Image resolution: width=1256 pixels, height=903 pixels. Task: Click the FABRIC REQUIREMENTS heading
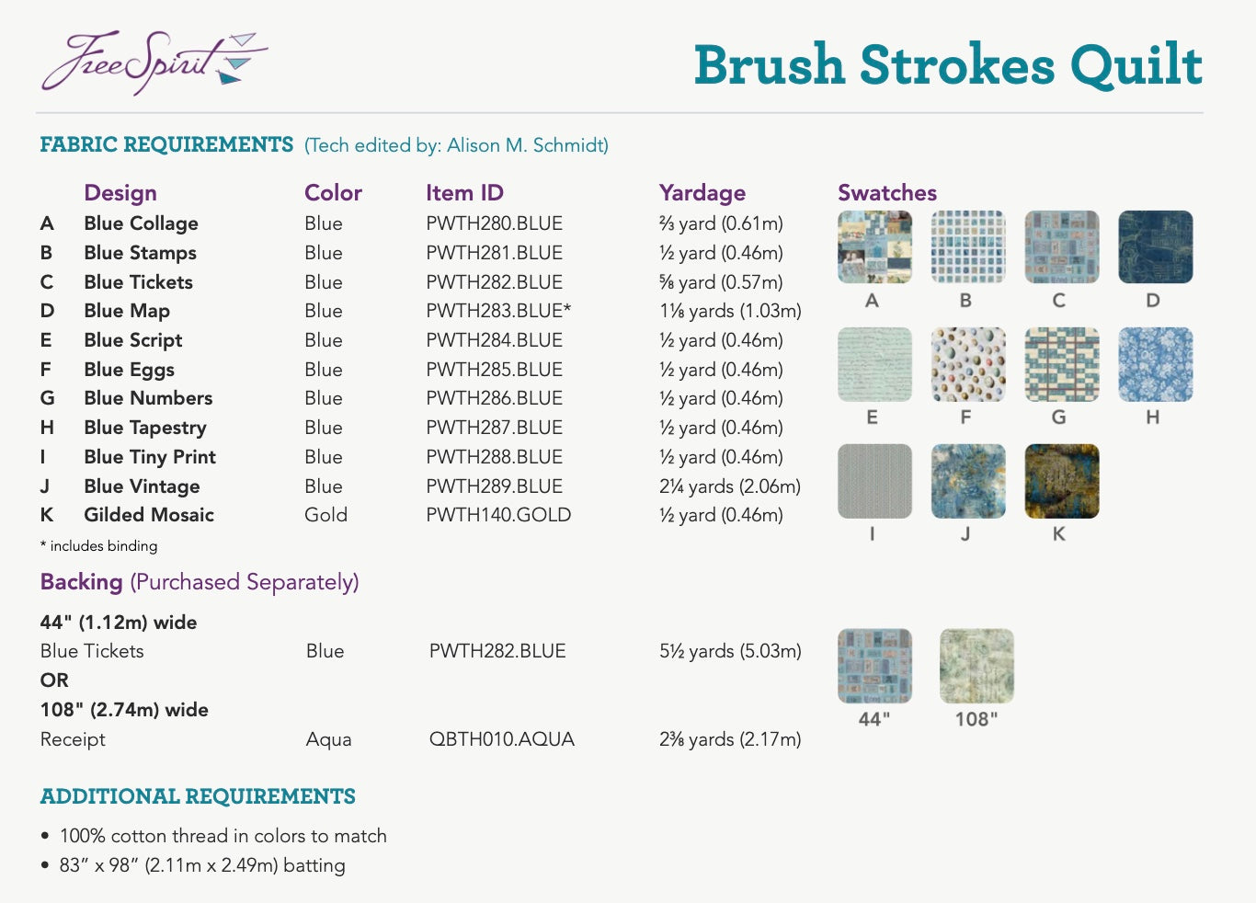point(166,144)
